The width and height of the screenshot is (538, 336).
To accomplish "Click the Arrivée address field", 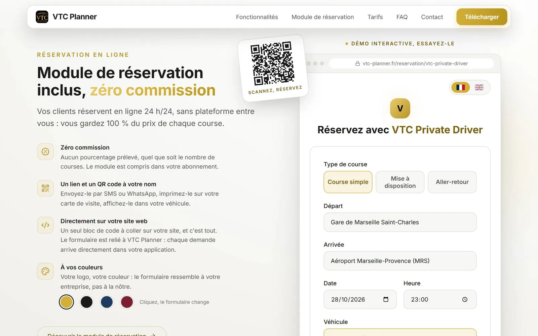I will 400,261.
